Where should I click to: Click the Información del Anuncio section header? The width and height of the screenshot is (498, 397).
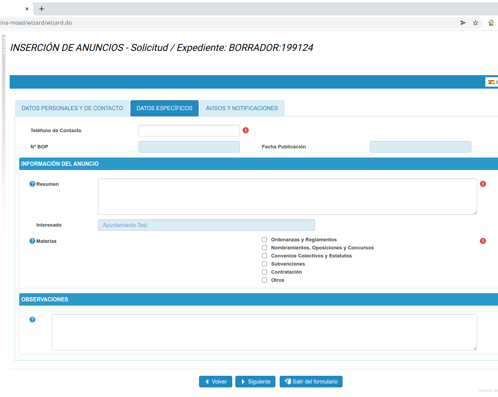258,164
